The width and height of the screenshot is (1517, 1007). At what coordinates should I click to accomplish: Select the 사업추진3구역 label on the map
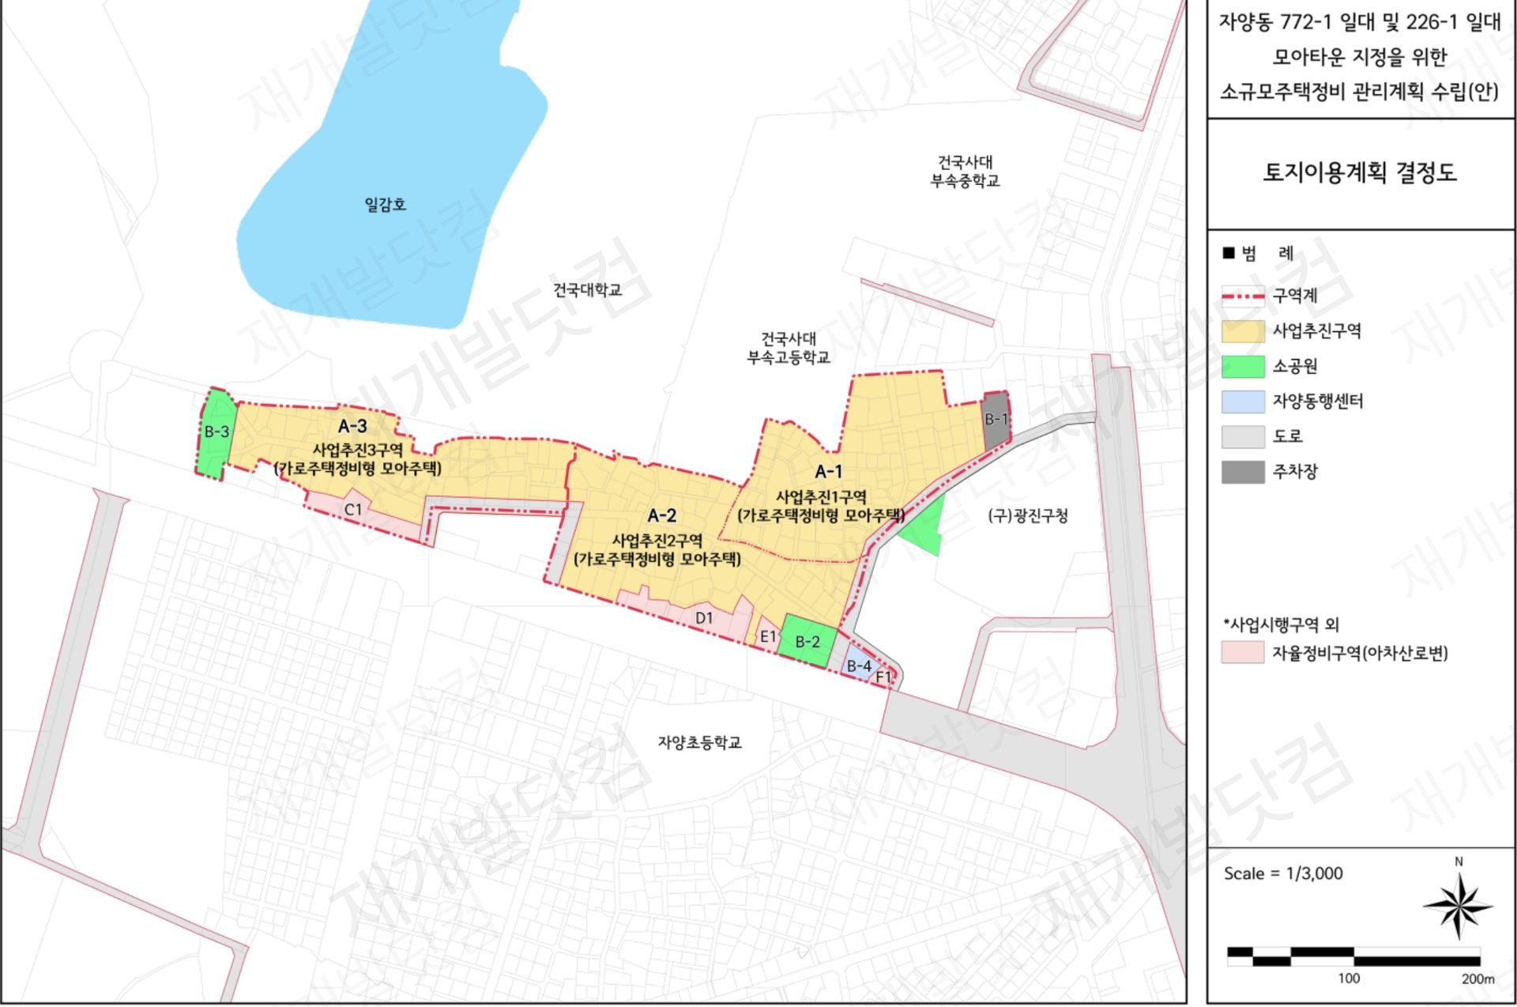[x=358, y=450]
